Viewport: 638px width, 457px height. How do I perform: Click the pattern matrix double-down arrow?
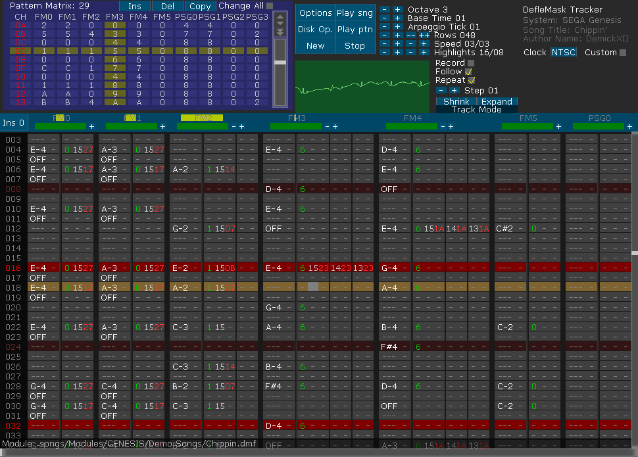click(280, 32)
